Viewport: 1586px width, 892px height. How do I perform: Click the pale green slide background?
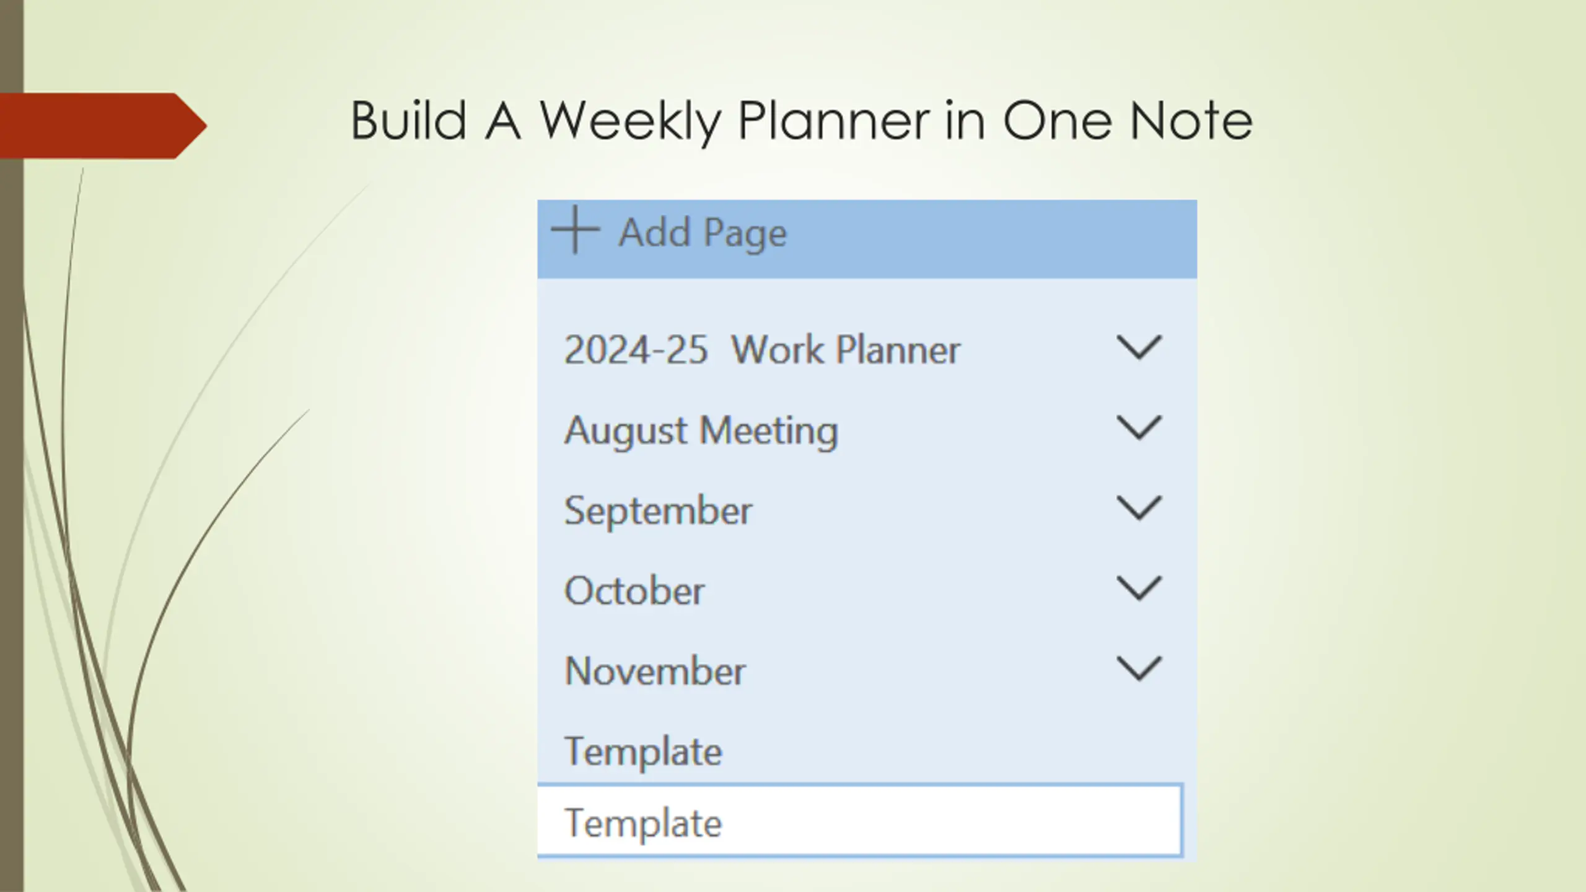pos(1394,496)
